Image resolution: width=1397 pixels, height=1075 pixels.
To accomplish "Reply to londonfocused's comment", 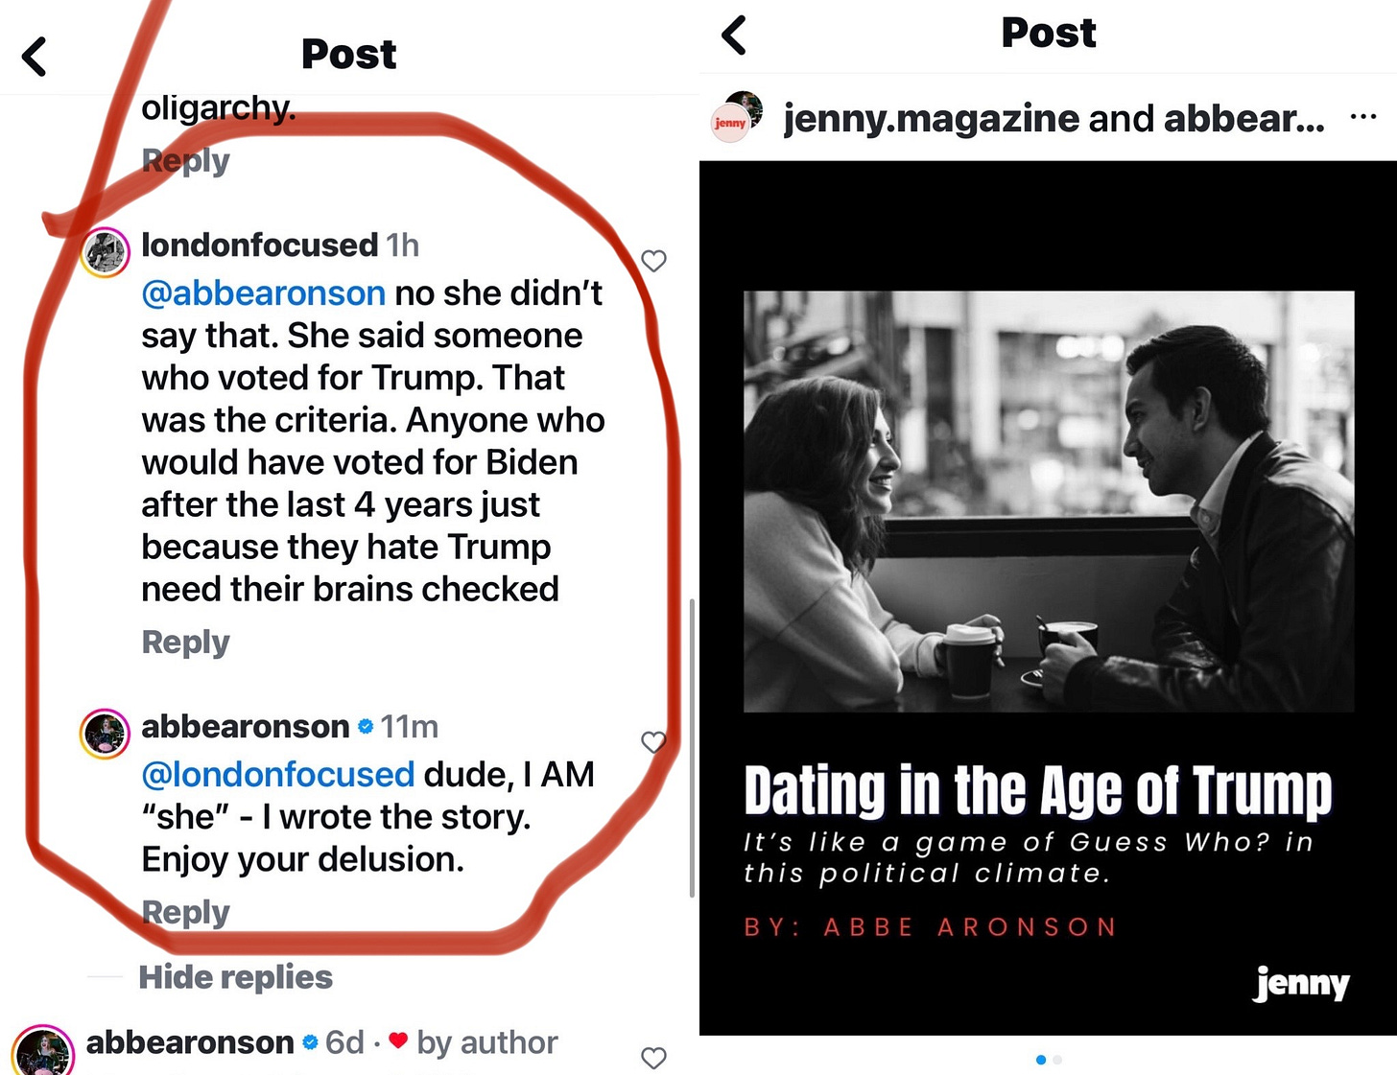I will [x=185, y=642].
